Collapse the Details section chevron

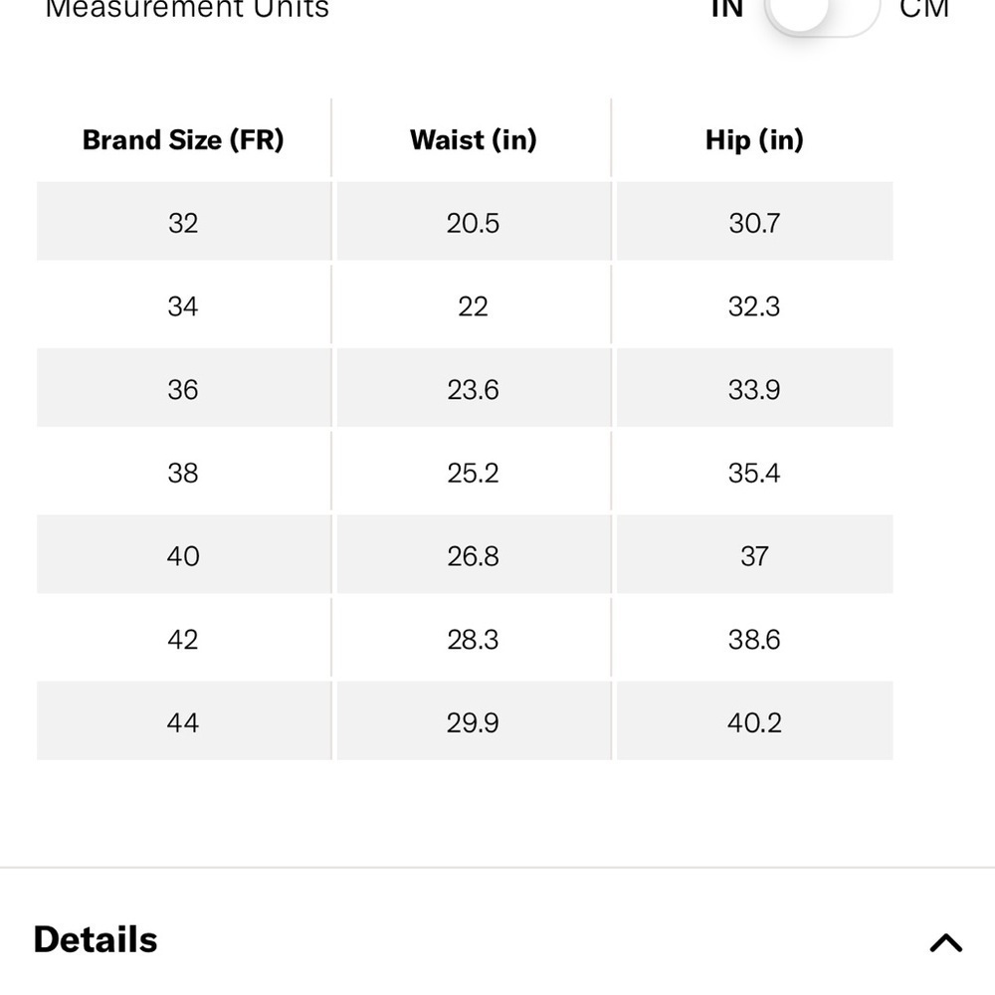(x=945, y=942)
